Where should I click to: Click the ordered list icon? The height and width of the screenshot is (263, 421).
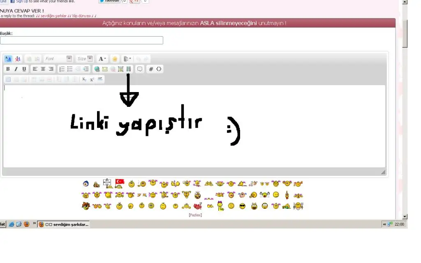click(x=62, y=69)
